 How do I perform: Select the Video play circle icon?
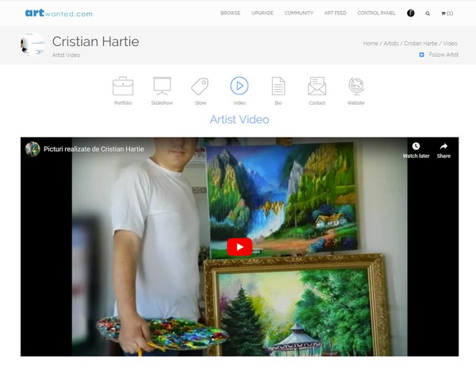(240, 86)
